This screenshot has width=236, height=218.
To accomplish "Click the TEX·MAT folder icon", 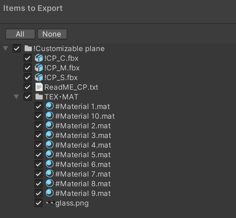I will 39,97.
